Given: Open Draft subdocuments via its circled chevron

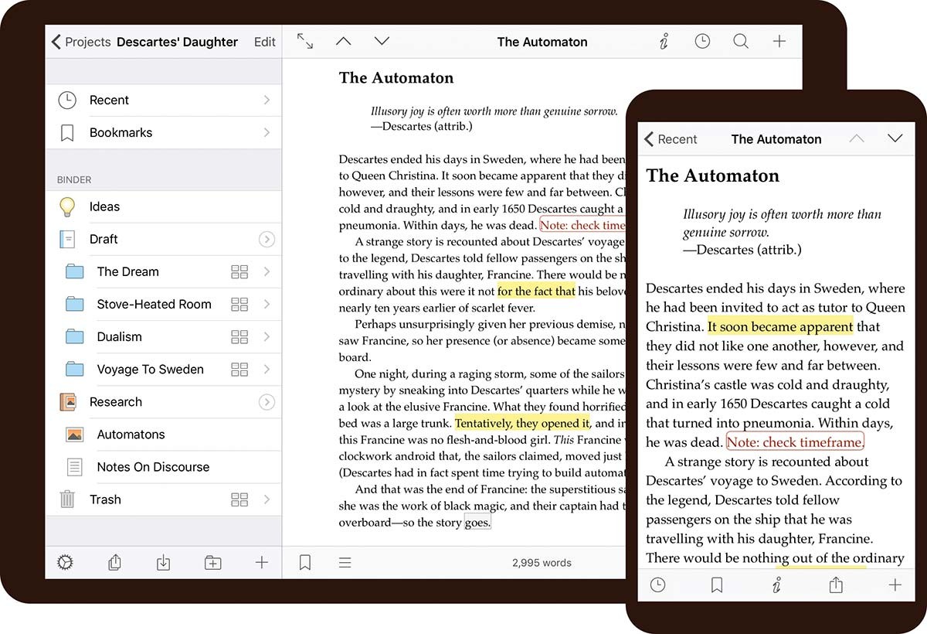Looking at the screenshot, I should [267, 239].
